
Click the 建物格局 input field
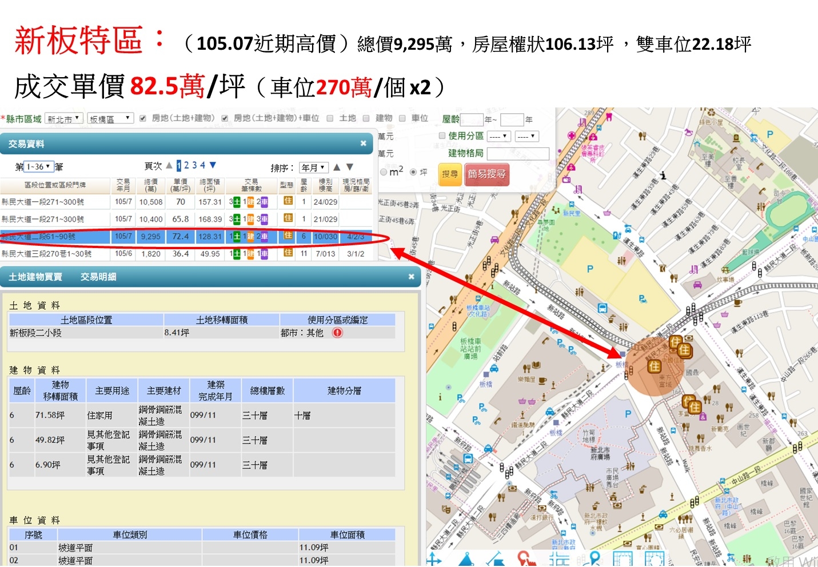pos(518,154)
